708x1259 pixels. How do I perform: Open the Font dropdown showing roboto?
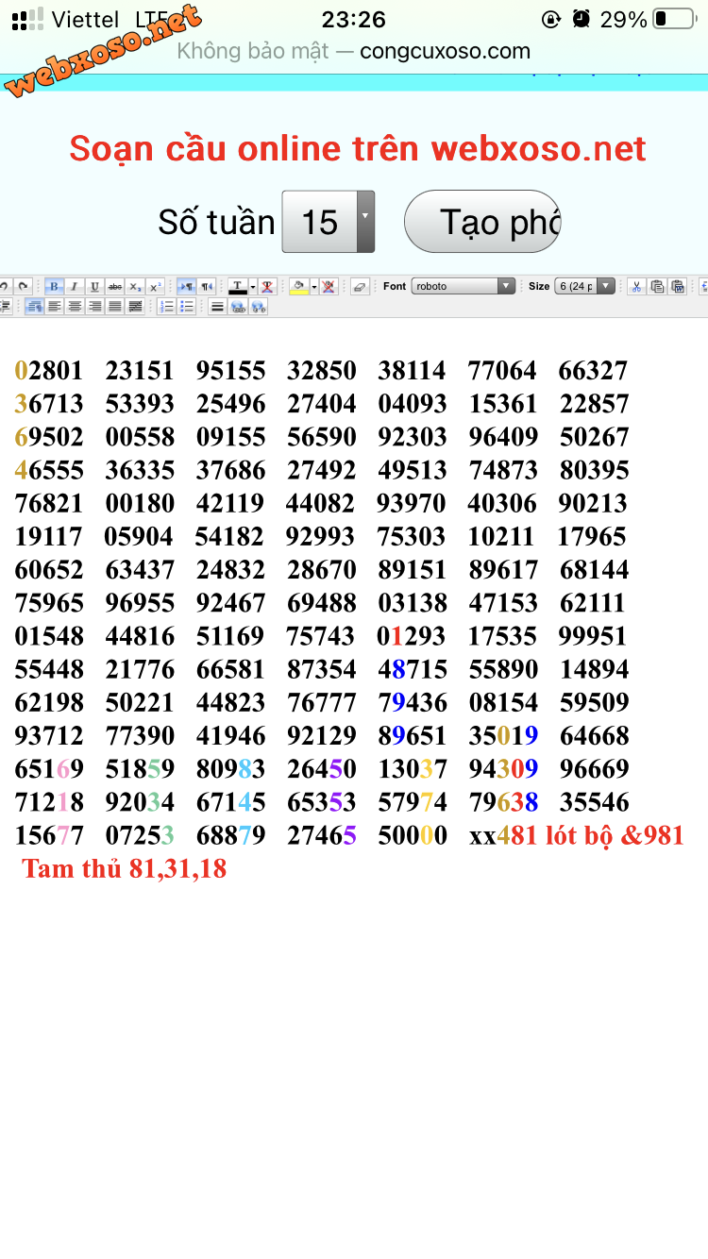[464, 286]
